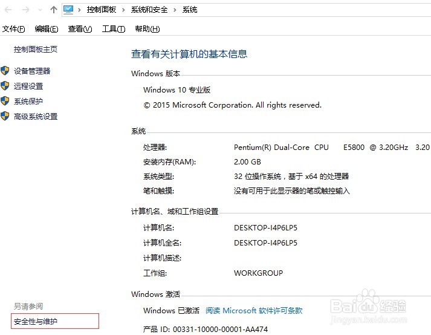Open 设备管理器 link
The width and height of the screenshot is (431, 335).
[32, 71]
